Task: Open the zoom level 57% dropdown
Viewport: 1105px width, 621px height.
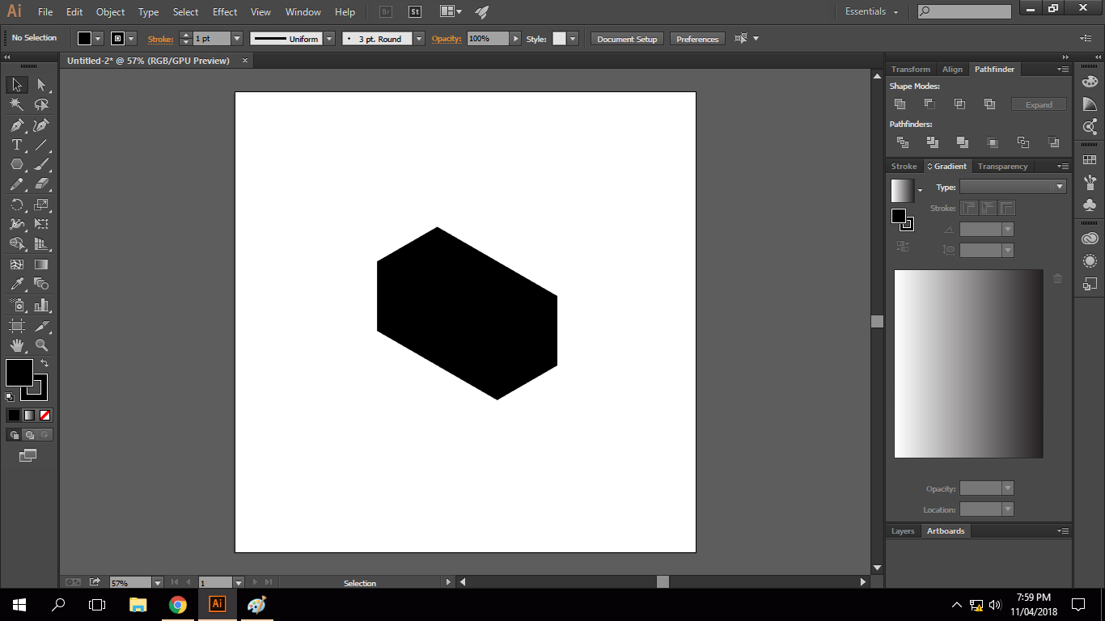Action: click(158, 582)
